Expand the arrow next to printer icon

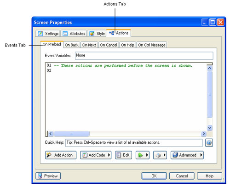click(164, 155)
